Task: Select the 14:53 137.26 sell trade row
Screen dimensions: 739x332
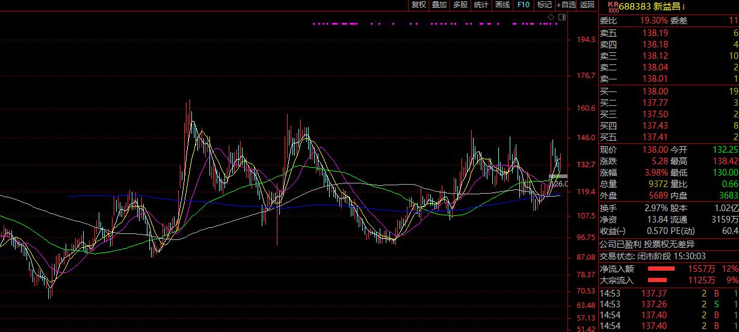Action: tap(668, 304)
